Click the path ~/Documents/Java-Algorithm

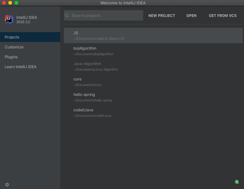(96, 69)
